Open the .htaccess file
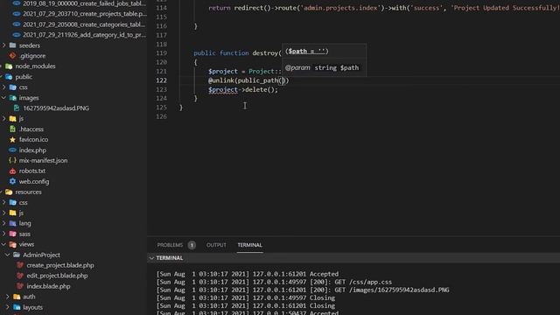The width and height of the screenshot is (560, 315). click(31, 129)
